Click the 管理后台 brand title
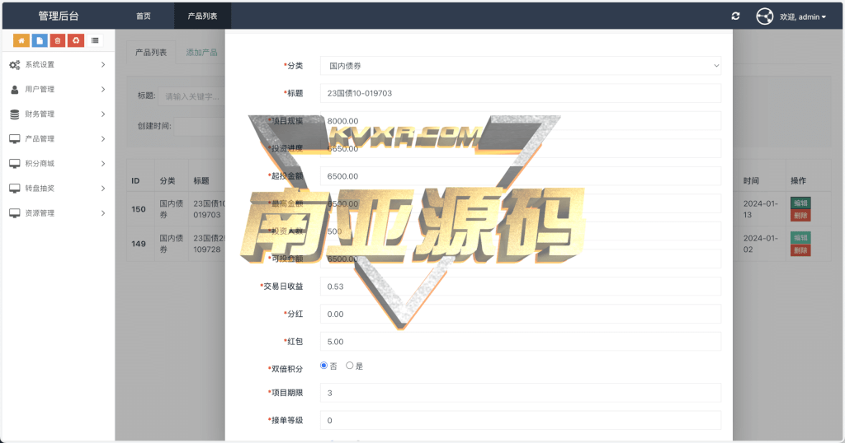845x443 pixels. pos(59,16)
